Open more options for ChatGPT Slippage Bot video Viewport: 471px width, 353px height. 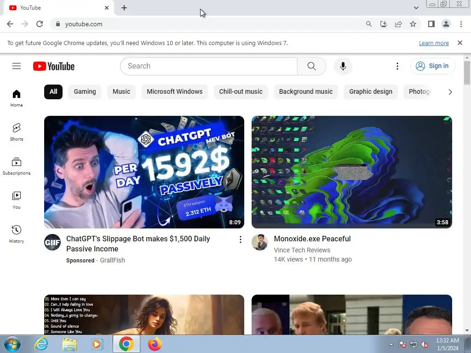[240, 239]
